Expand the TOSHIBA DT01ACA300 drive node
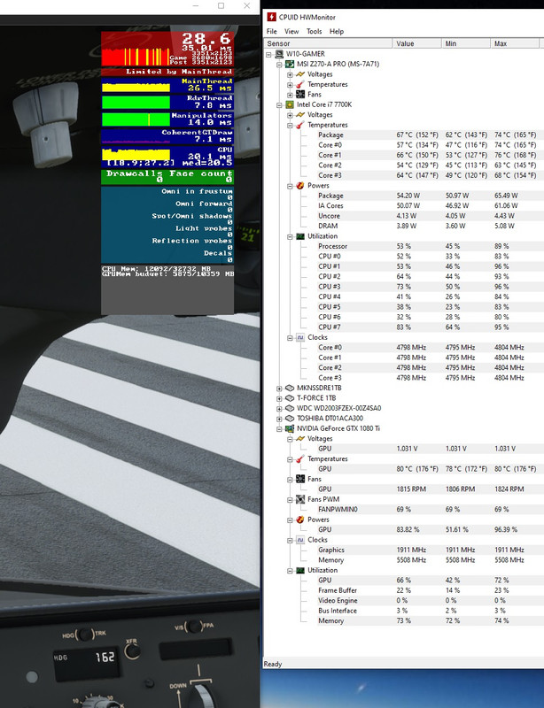The image size is (544, 708). (x=279, y=418)
